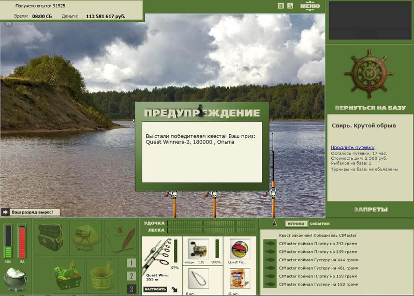The width and height of the screenshot is (414, 296).
Task: Click the Продлить путевку link
Action: tap(352, 147)
